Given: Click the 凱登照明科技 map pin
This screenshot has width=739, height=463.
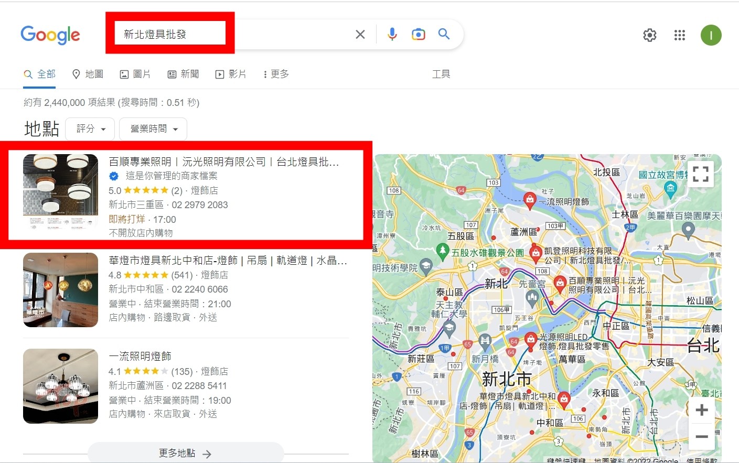Looking at the screenshot, I should pyautogui.click(x=535, y=254).
